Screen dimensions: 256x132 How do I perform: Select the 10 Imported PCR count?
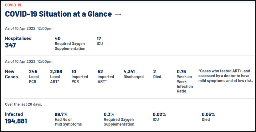coord(80,76)
